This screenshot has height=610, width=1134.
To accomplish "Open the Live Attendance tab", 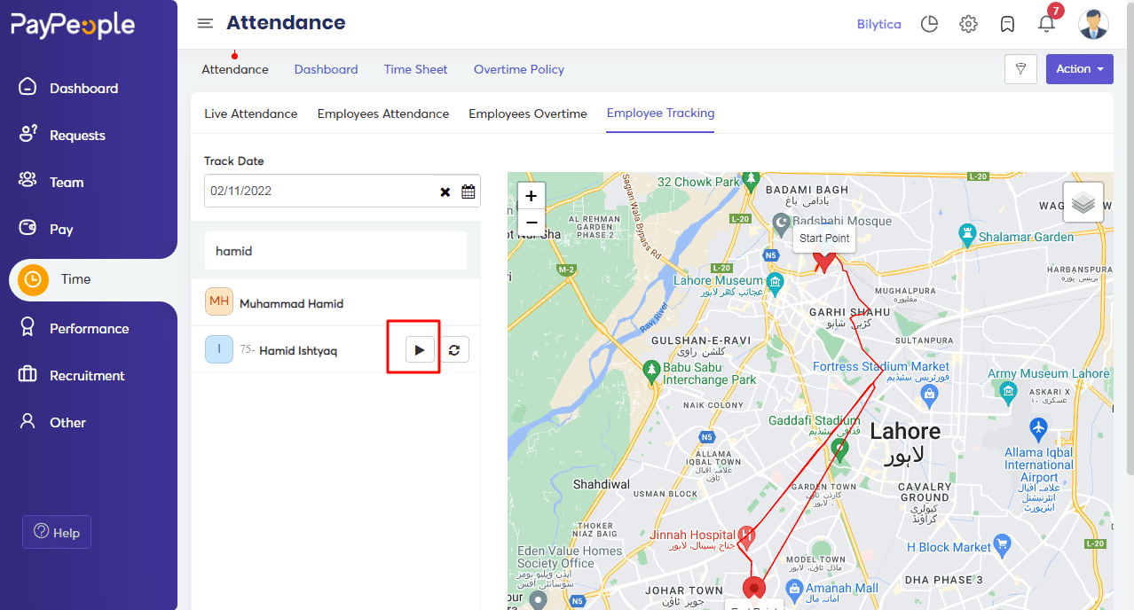I will pos(251,113).
